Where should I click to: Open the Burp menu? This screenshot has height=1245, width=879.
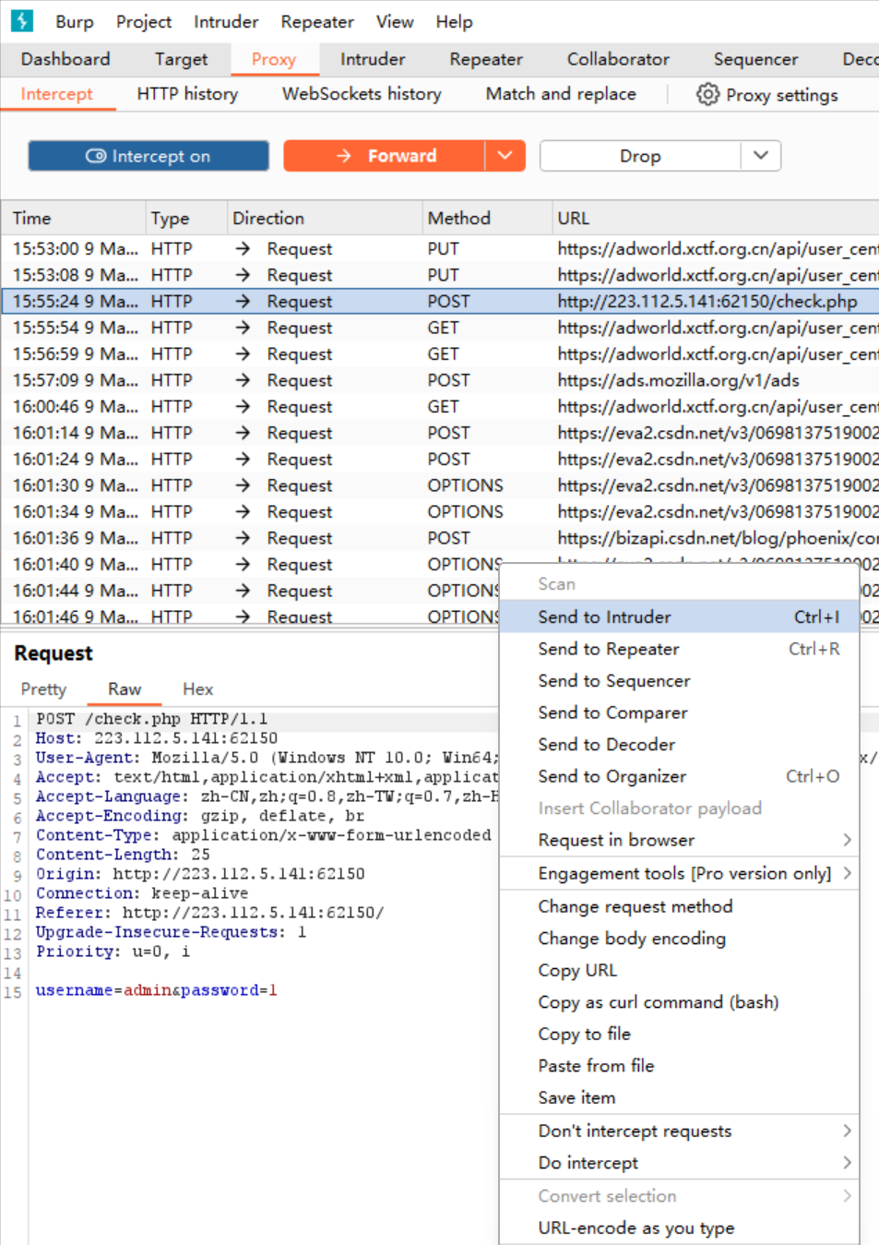(75, 21)
